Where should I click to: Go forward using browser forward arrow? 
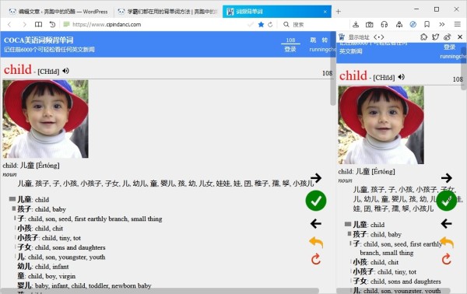[24, 24]
